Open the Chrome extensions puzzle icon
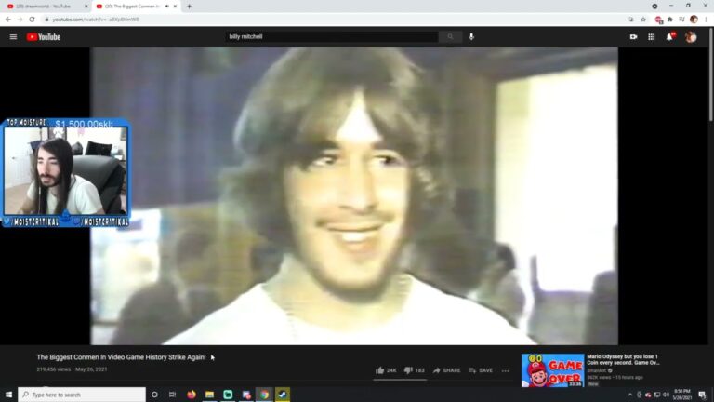The width and height of the screenshot is (714, 402). [670, 20]
